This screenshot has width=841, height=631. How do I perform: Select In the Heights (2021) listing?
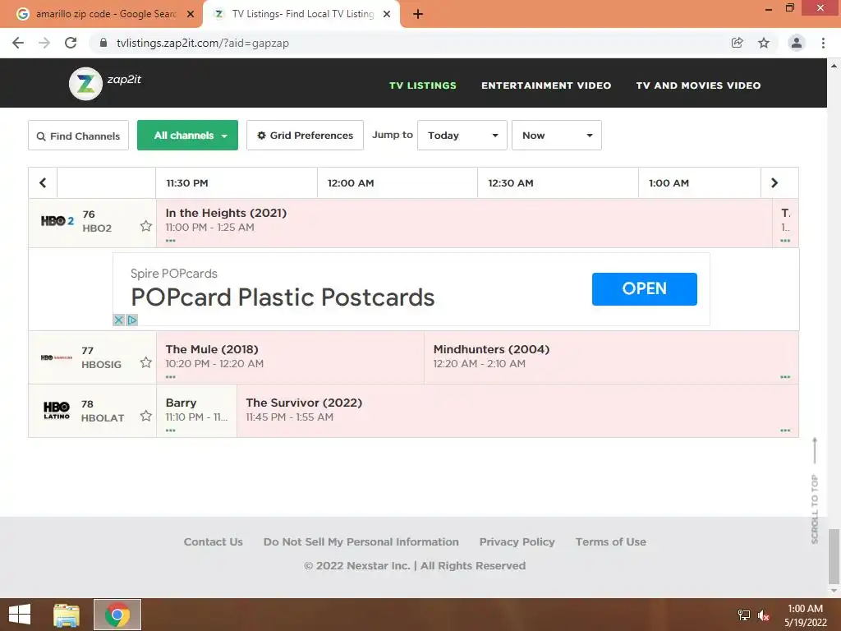[464, 223]
